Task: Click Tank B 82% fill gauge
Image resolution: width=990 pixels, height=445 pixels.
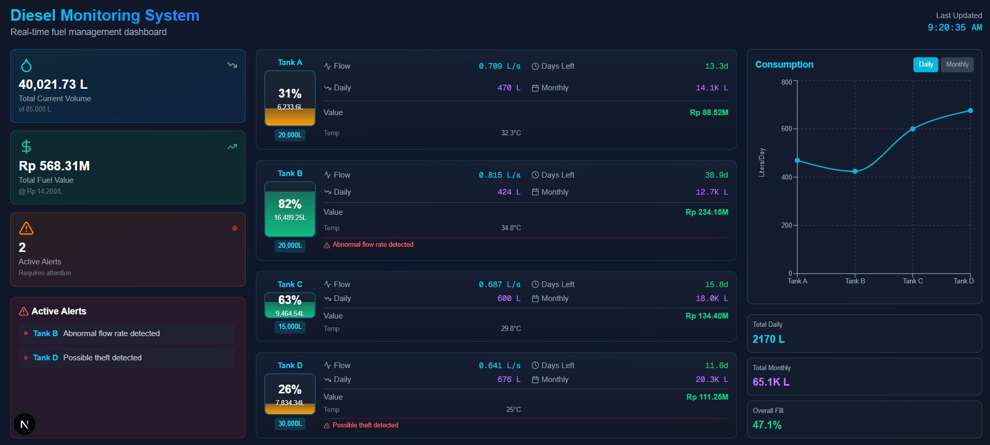Action: [290, 209]
